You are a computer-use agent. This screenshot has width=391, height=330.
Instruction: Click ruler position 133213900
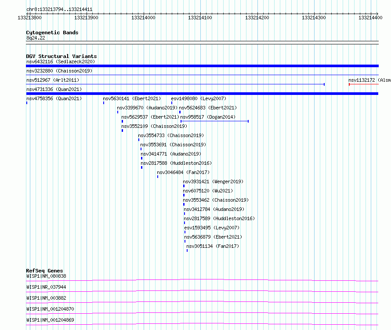pos(86,18)
